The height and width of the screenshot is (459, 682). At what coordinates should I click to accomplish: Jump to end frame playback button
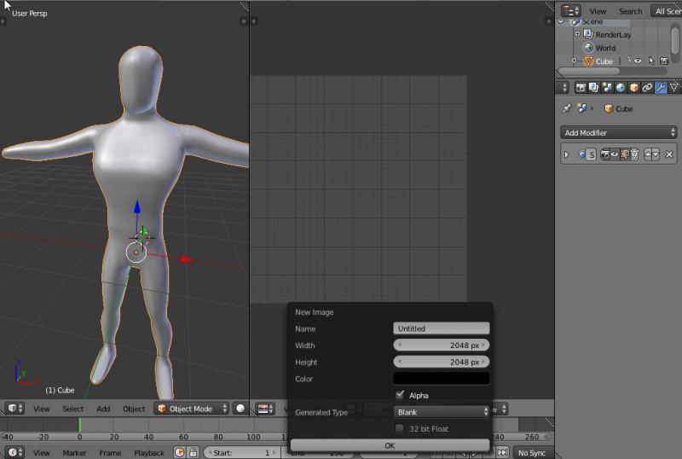tap(504, 452)
